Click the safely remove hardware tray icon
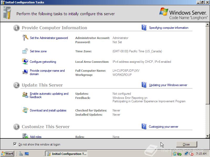 tap(179, 154)
